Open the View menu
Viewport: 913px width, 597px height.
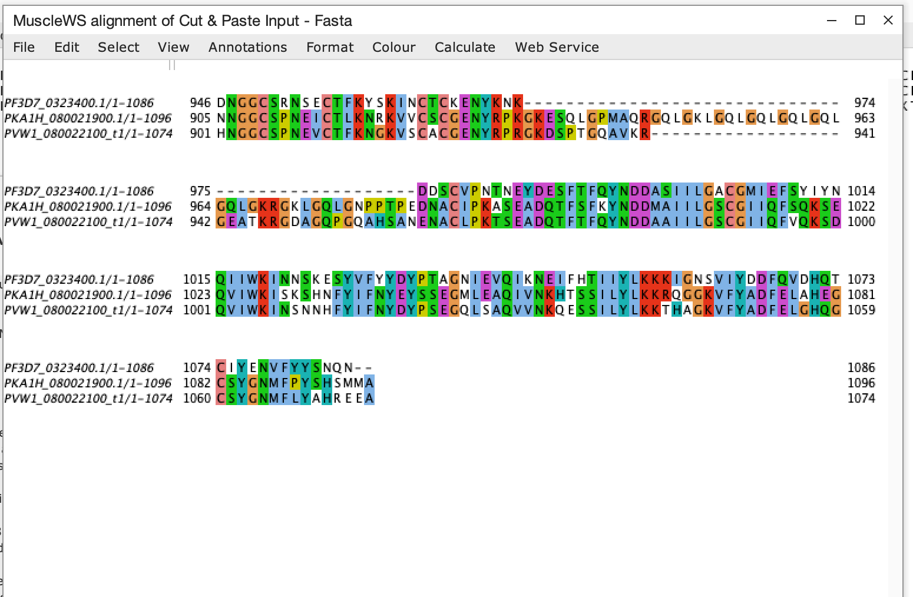coord(173,47)
